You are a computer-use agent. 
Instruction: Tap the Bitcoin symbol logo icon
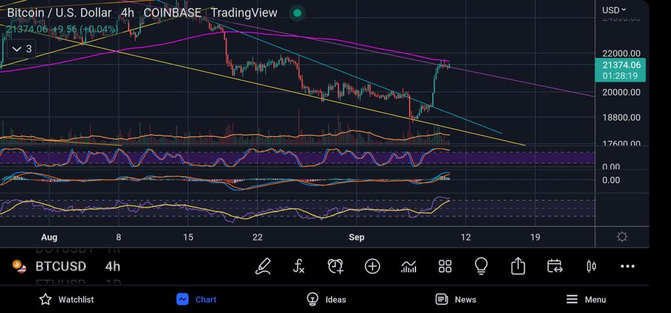[x=19, y=266]
